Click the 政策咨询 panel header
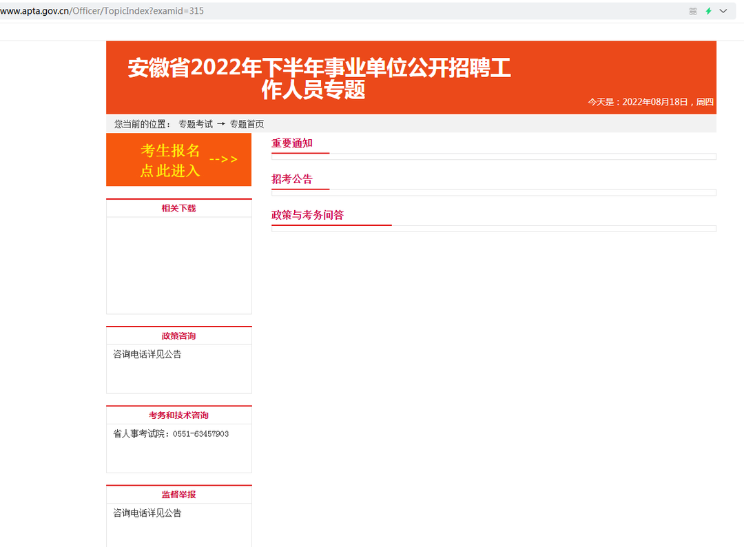Viewport: 744px width, 547px height. (178, 336)
